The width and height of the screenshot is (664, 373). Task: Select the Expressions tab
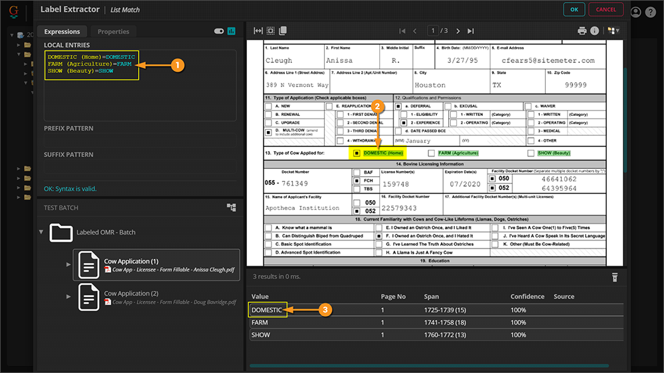(x=62, y=31)
